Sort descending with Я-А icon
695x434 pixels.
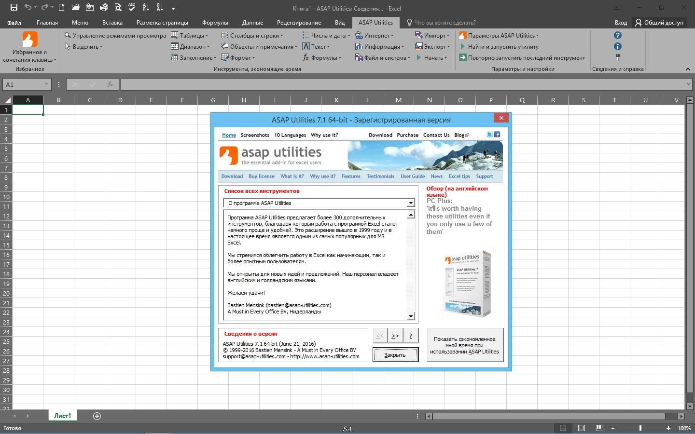160,7
